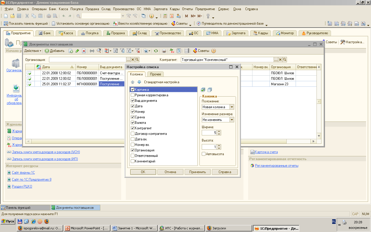Screen dimensions: 371x232
Task: Switch to Microsoft PowerPoint taskbar item
Action: coord(87,228)
